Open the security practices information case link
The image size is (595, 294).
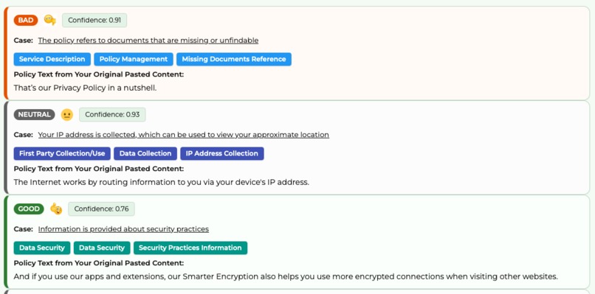123,229
